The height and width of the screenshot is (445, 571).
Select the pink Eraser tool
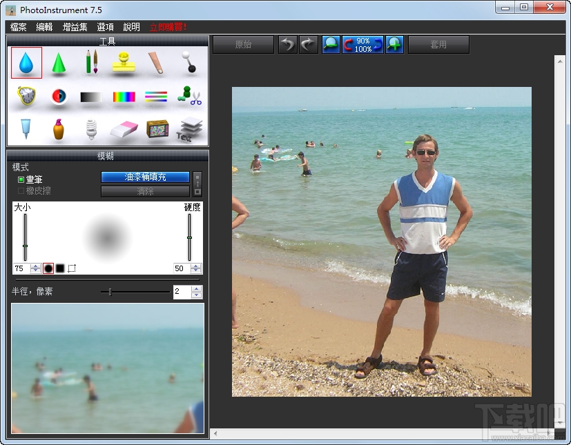click(x=124, y=129)
